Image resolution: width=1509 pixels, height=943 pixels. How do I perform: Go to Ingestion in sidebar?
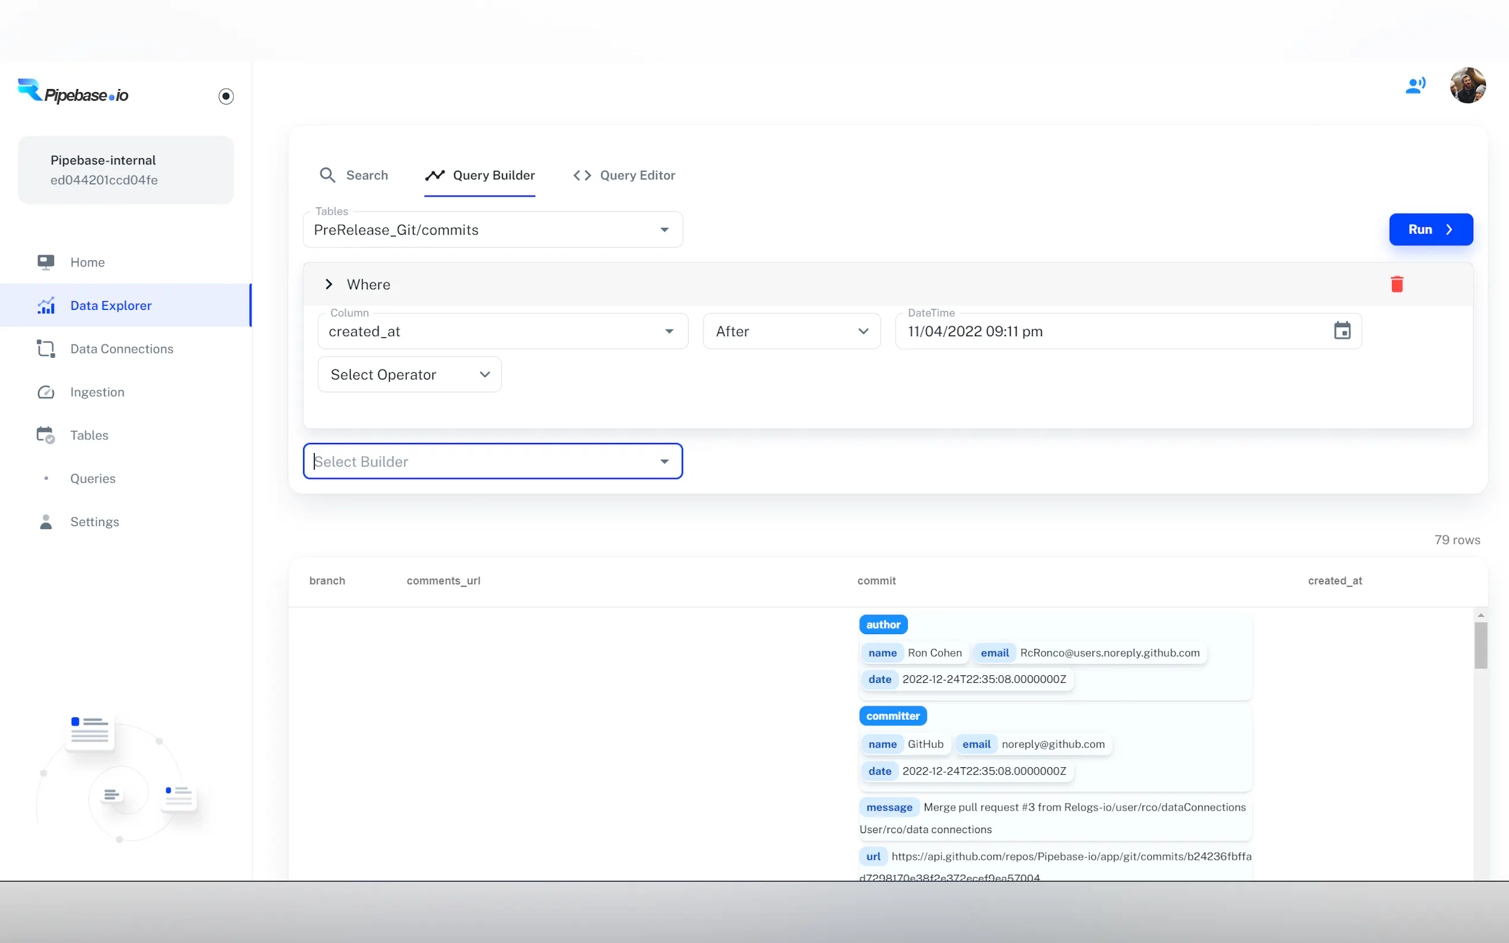[97, 392]
